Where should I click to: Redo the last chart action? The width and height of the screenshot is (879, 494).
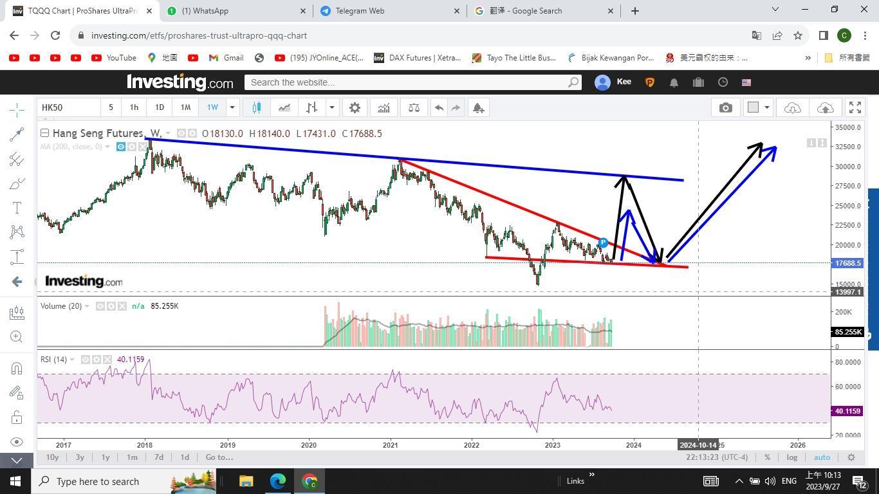click(x=456, y=107)
